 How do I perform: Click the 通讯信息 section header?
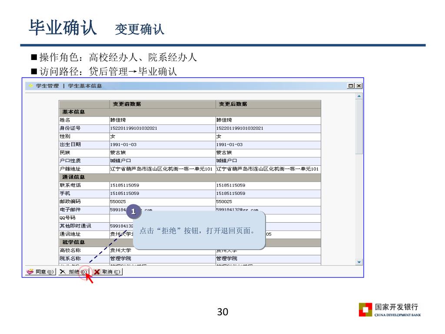click(x=73, y=177)
